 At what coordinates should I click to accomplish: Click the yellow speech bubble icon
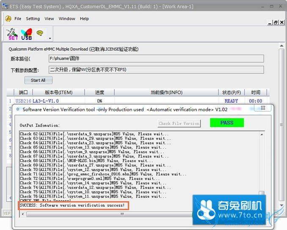tap(40, 33)
